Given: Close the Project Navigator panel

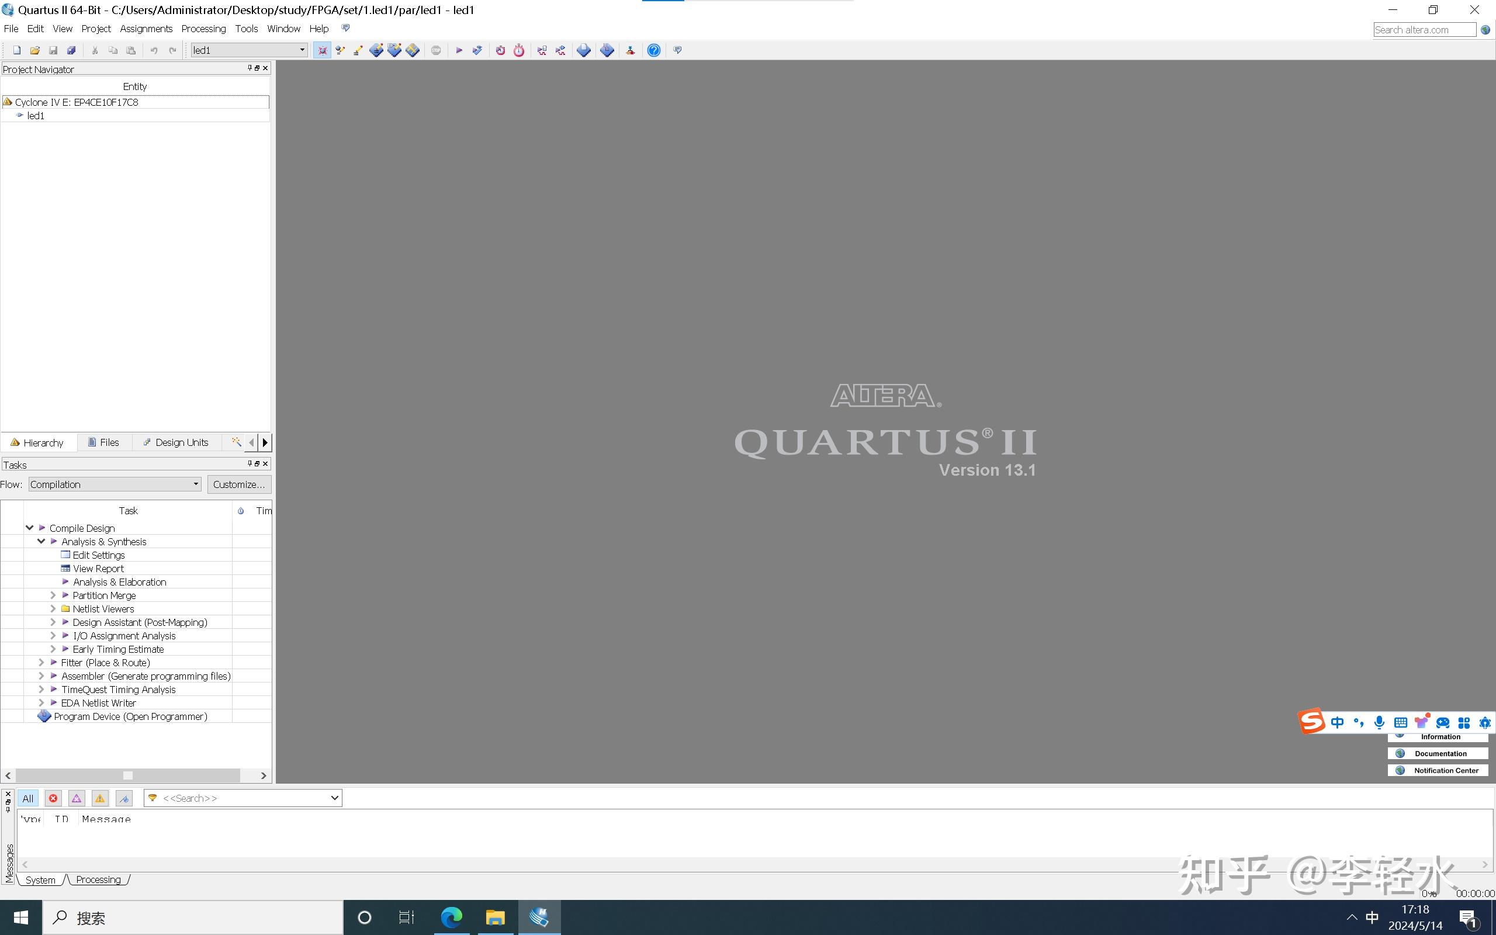Looking at the screenshot, I should pyautogui.click(x=266, y=68).
